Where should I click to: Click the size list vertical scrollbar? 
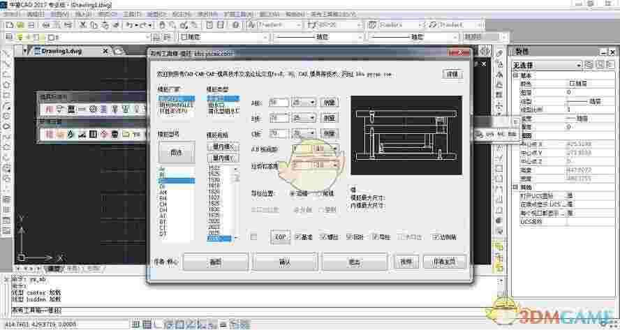[236, 203]
